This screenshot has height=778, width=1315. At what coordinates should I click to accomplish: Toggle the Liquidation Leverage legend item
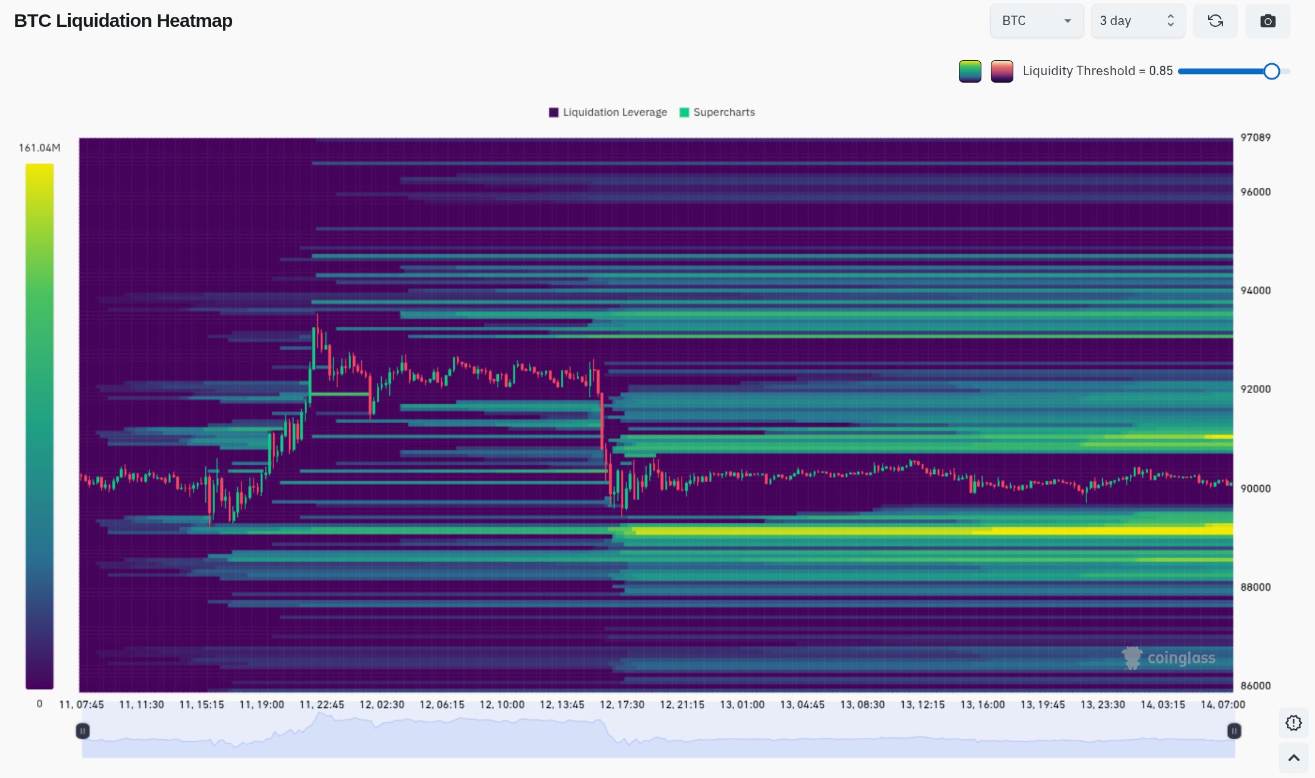608,112
